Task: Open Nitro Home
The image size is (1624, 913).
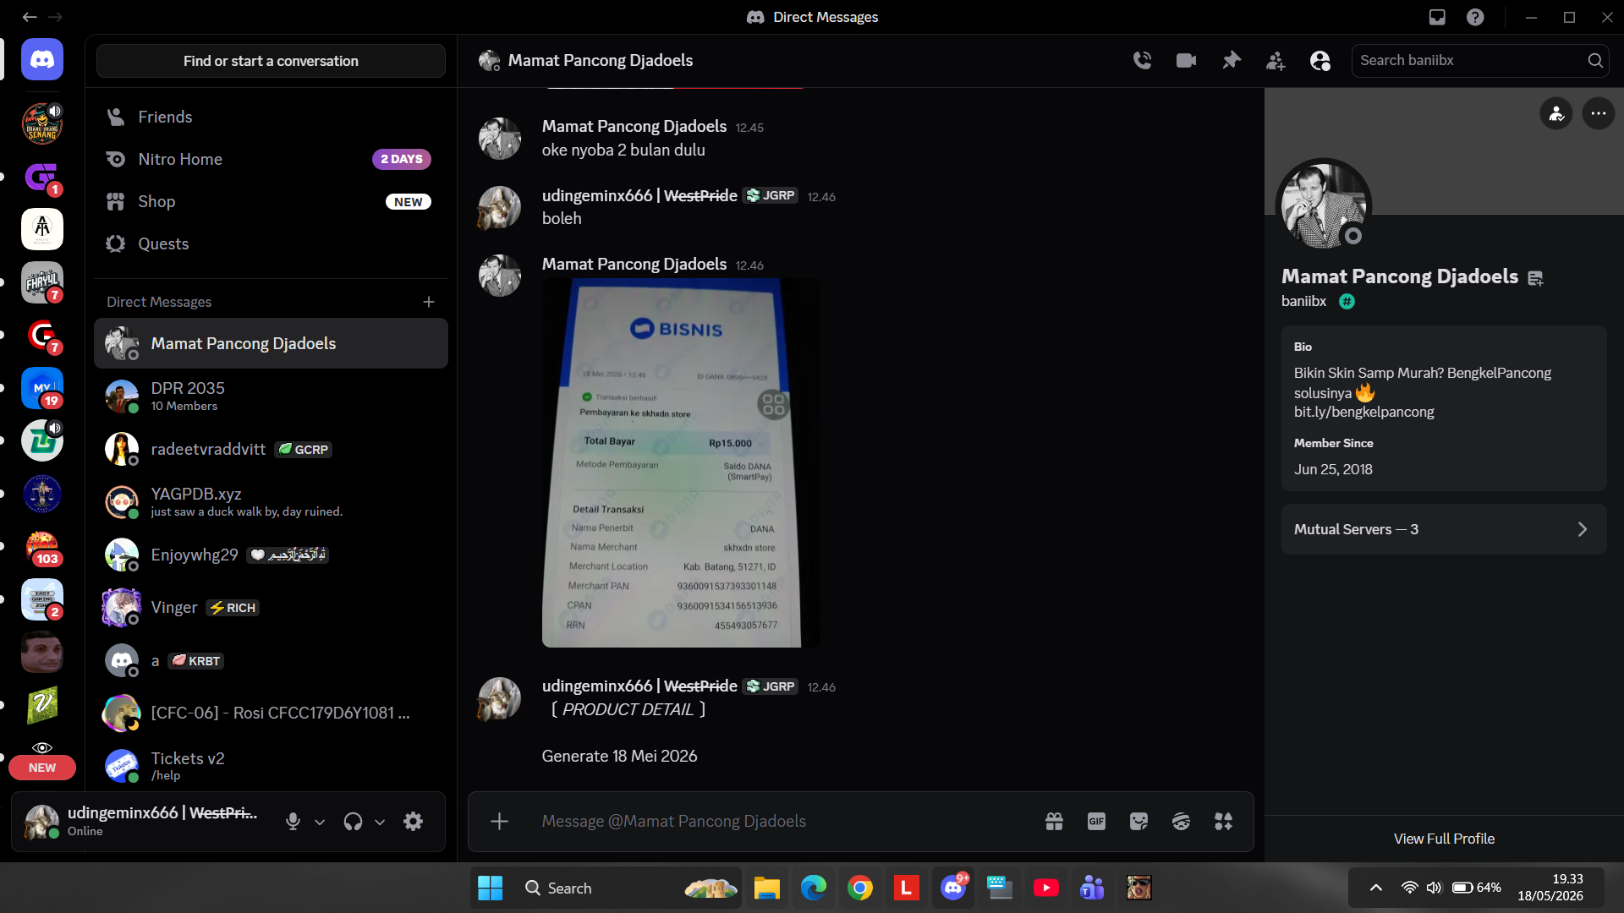Action: 271,159
